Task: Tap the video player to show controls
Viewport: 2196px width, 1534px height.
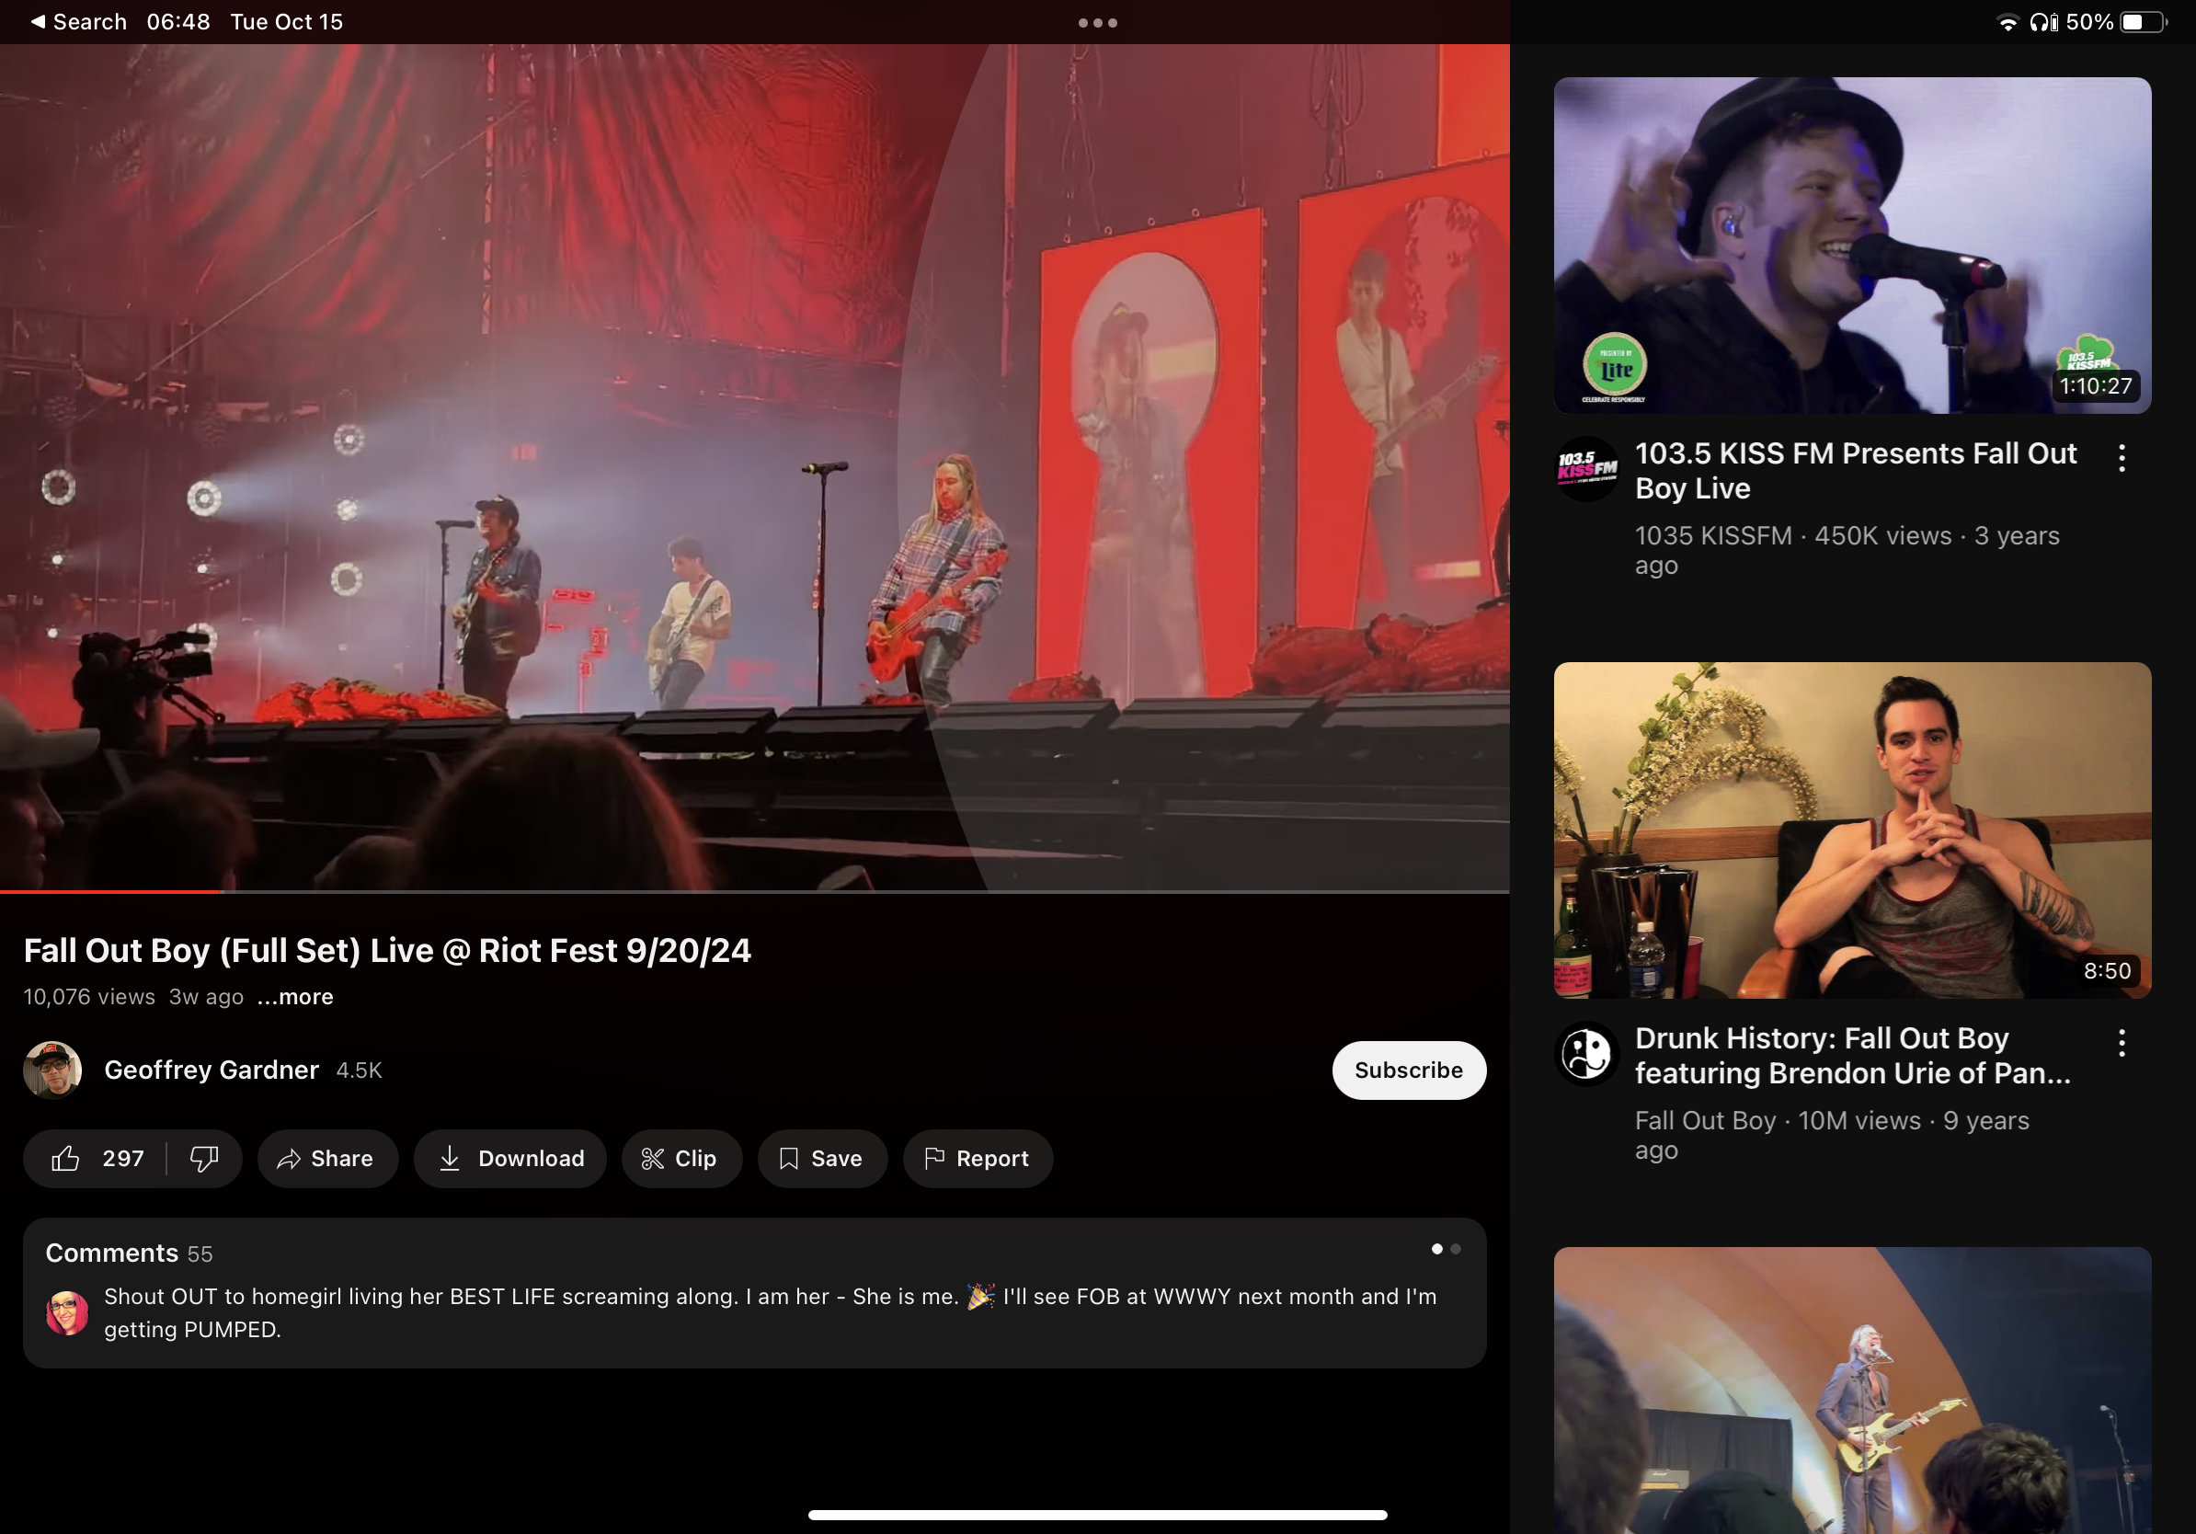Action: 755,468
